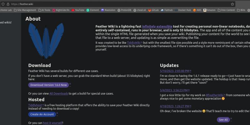
Task: Follow the infinitely extensible link
Action: coord(157,27)
